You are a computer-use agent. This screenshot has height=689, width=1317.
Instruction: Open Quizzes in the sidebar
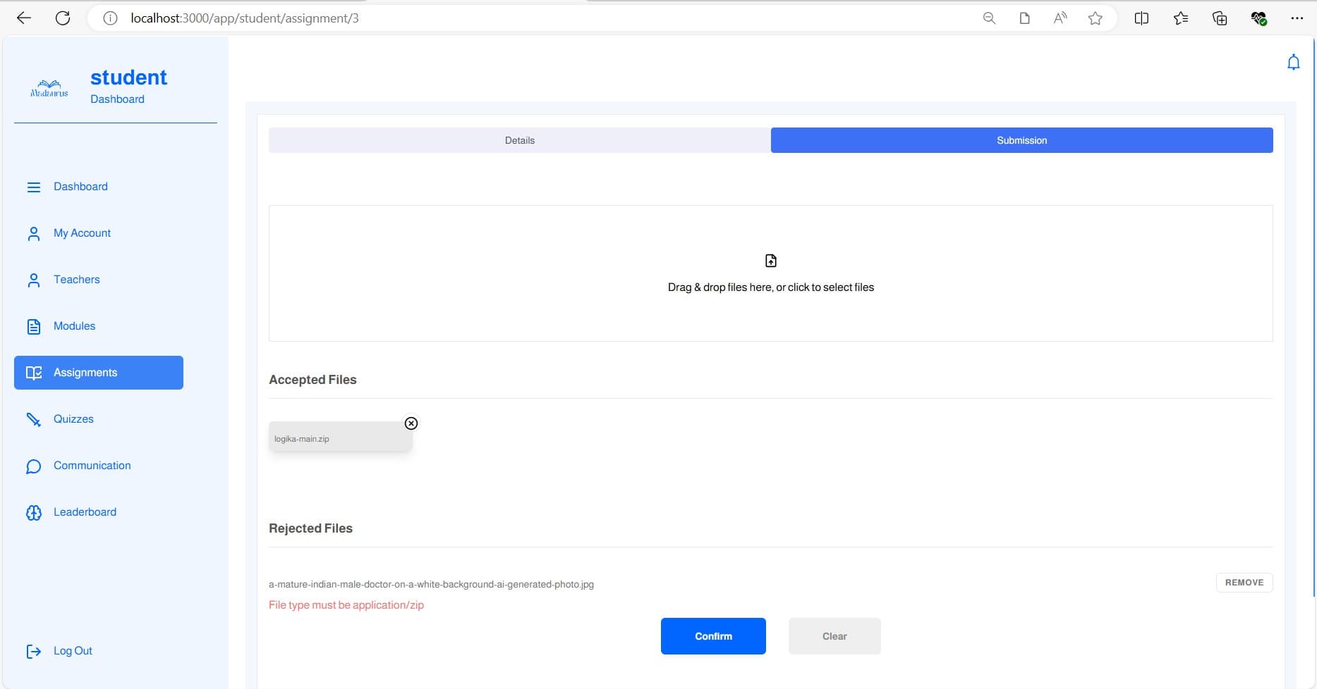click(x=73, y=419)
